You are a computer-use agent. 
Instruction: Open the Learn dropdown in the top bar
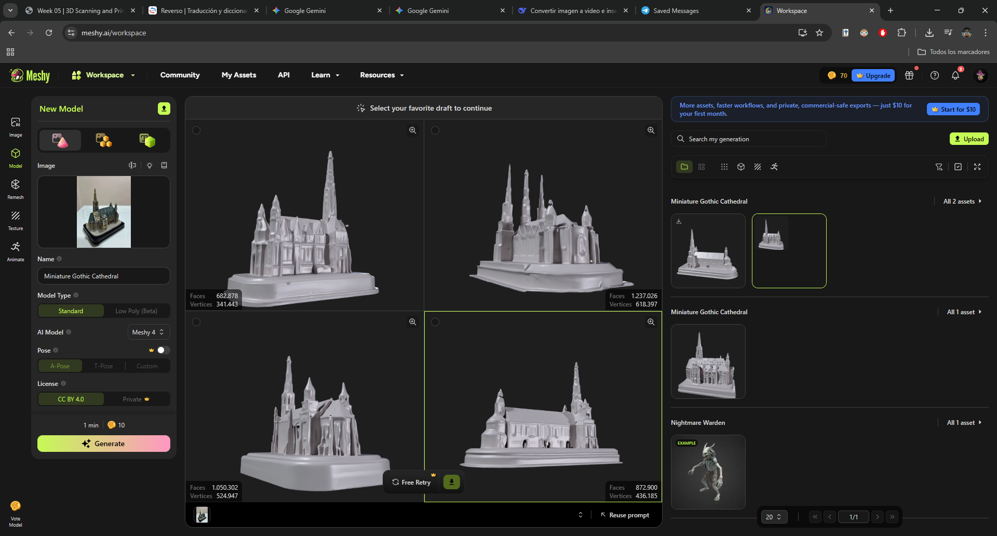[325, 75]
